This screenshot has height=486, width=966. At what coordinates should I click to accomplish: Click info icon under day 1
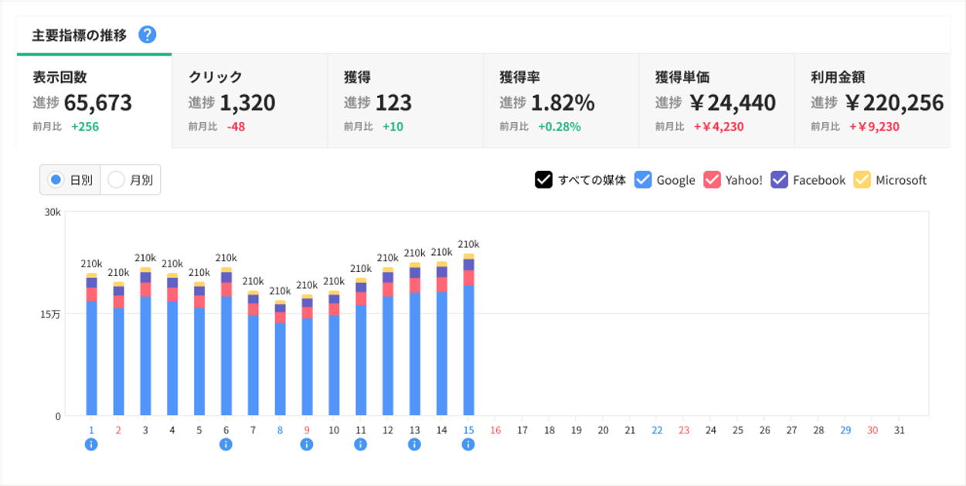coord(91,444)
